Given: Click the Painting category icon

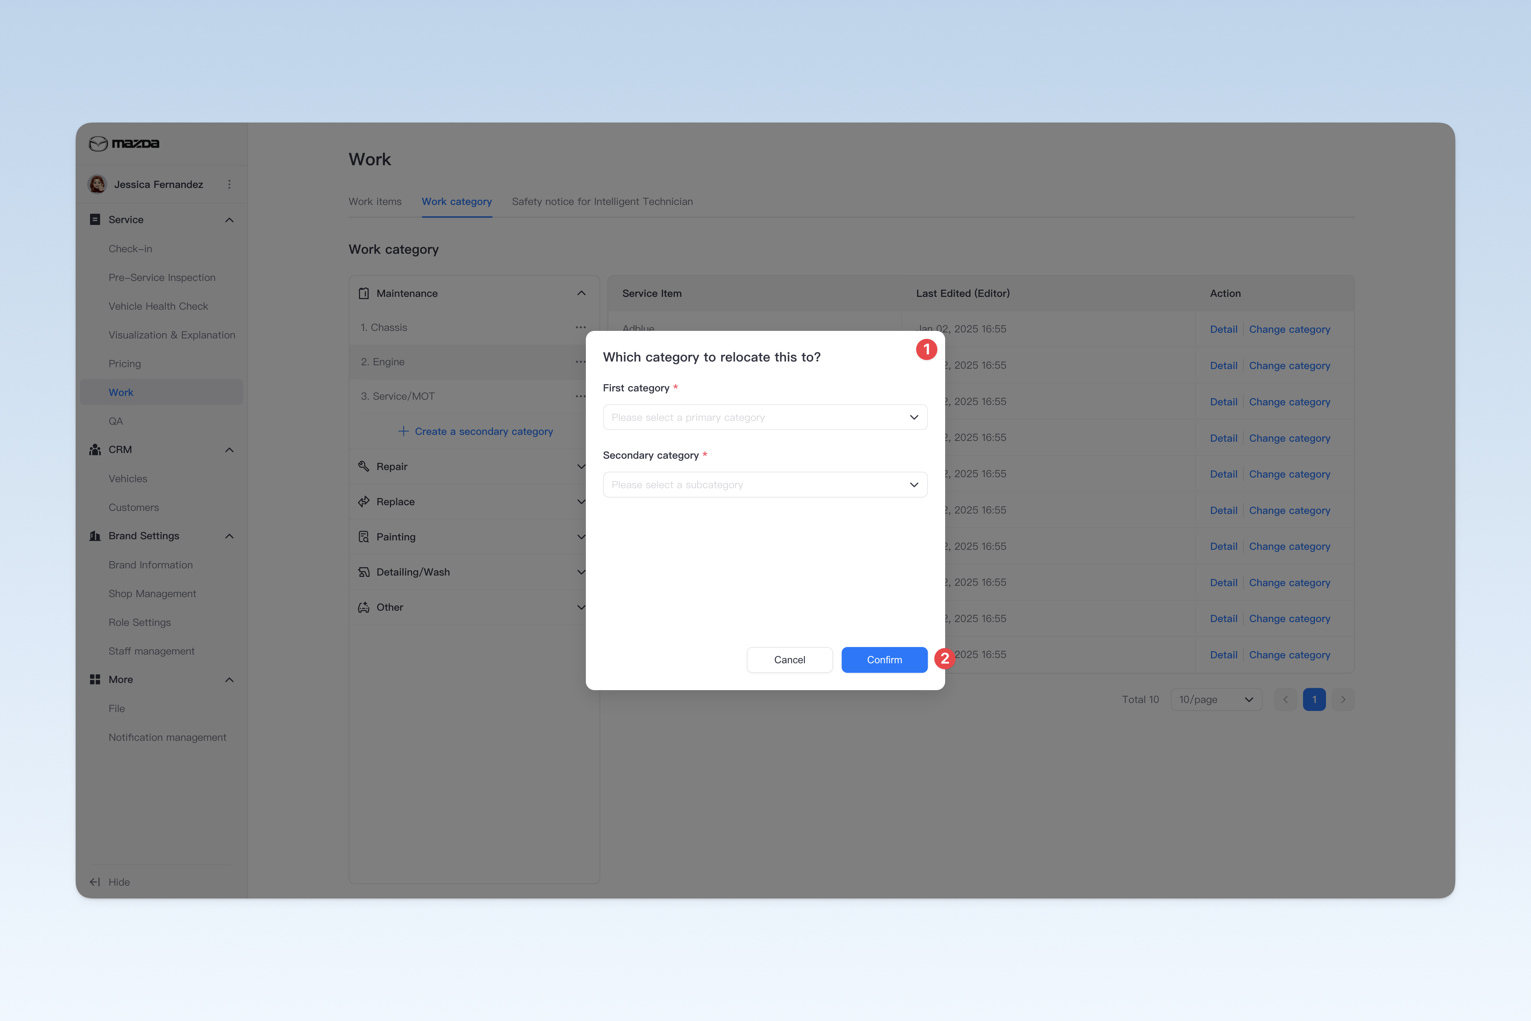Looking at the screenshot, I should pyautogui.click(x=364, y=537).
